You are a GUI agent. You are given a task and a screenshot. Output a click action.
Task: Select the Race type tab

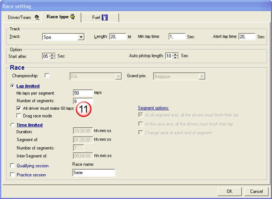tap(61, 17)
